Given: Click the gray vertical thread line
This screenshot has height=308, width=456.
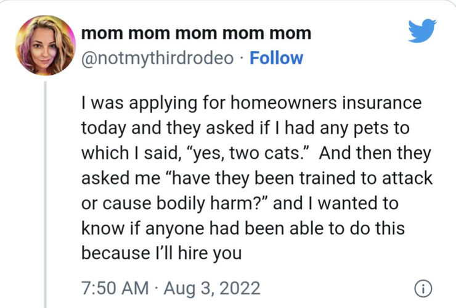Looking at the screenshot, I should coord(46,194).
